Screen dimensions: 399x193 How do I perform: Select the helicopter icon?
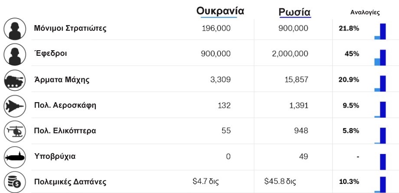[x=15, y=132]
